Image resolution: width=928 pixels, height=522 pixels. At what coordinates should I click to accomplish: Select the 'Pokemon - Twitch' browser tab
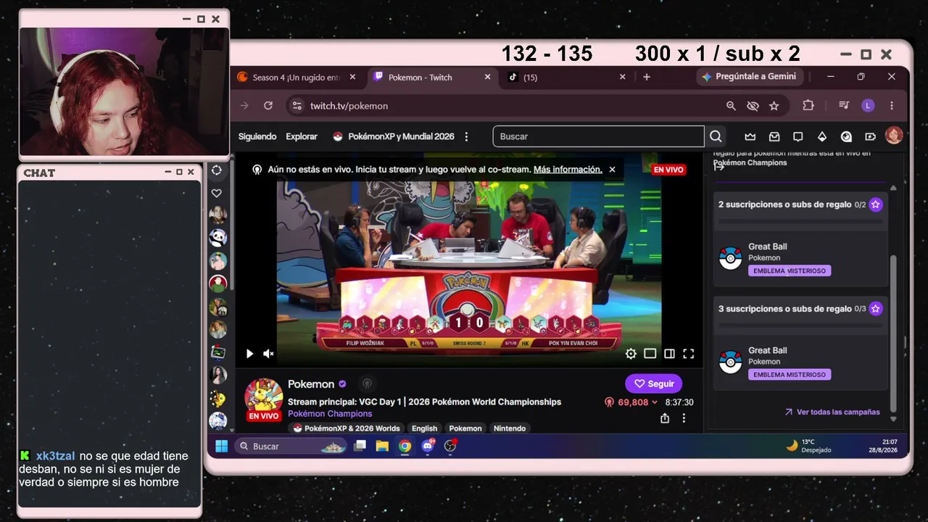click(431, 77)
